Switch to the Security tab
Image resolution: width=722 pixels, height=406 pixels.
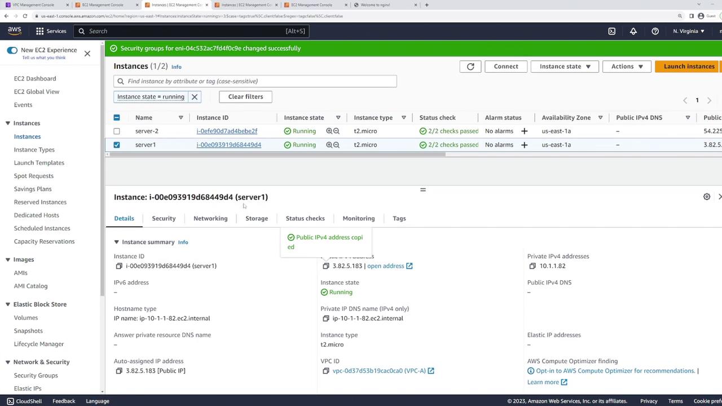[x=164, y=218]
